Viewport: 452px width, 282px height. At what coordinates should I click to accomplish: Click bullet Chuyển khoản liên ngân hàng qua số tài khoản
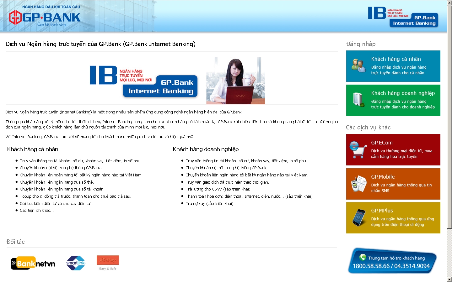tap(62, 189)
